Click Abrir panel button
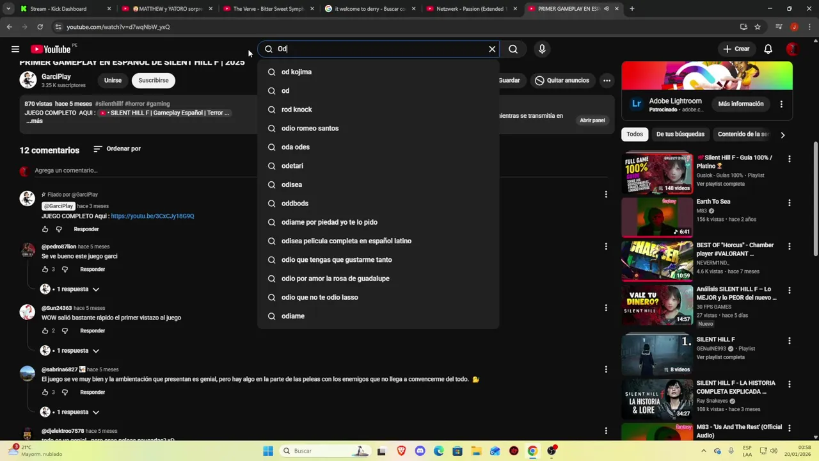 tap(592, 120)
